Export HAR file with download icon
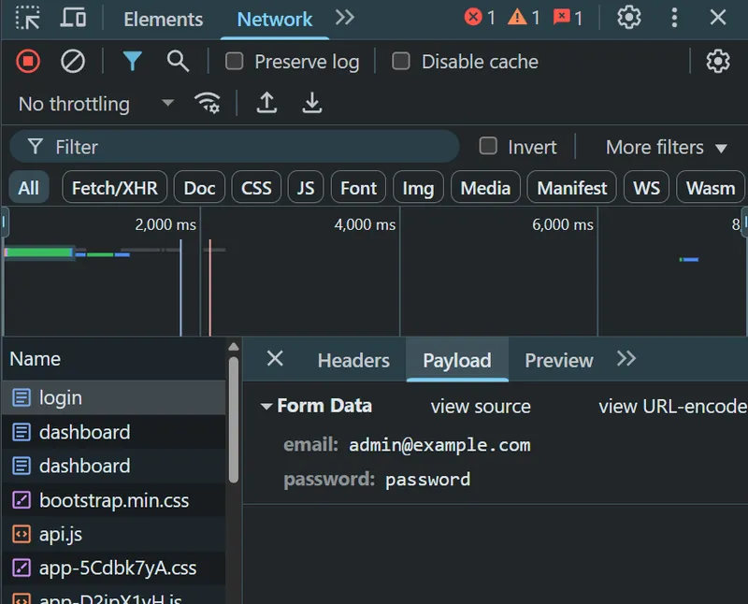The height and width of the screenshot is (604, 748). 312,103
